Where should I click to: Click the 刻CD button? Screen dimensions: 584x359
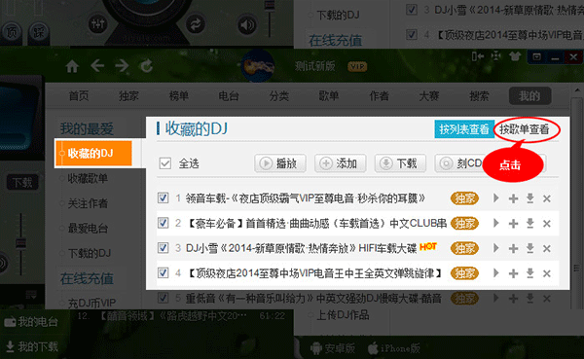pyautogui.click(x=460, y=163)
